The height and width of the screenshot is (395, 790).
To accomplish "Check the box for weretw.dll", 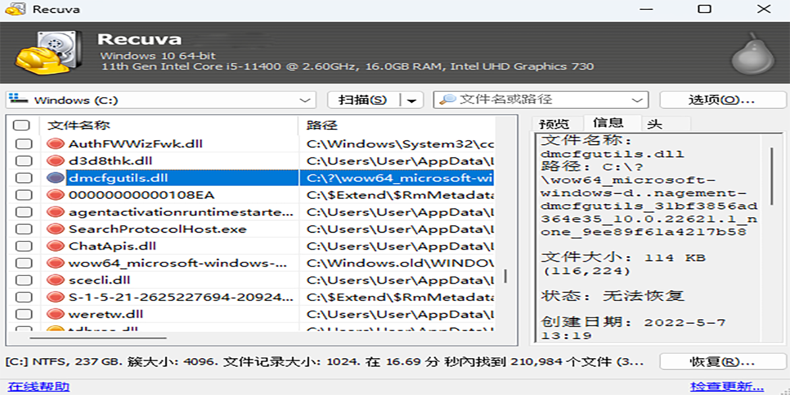I will click(x=24, y=315).
